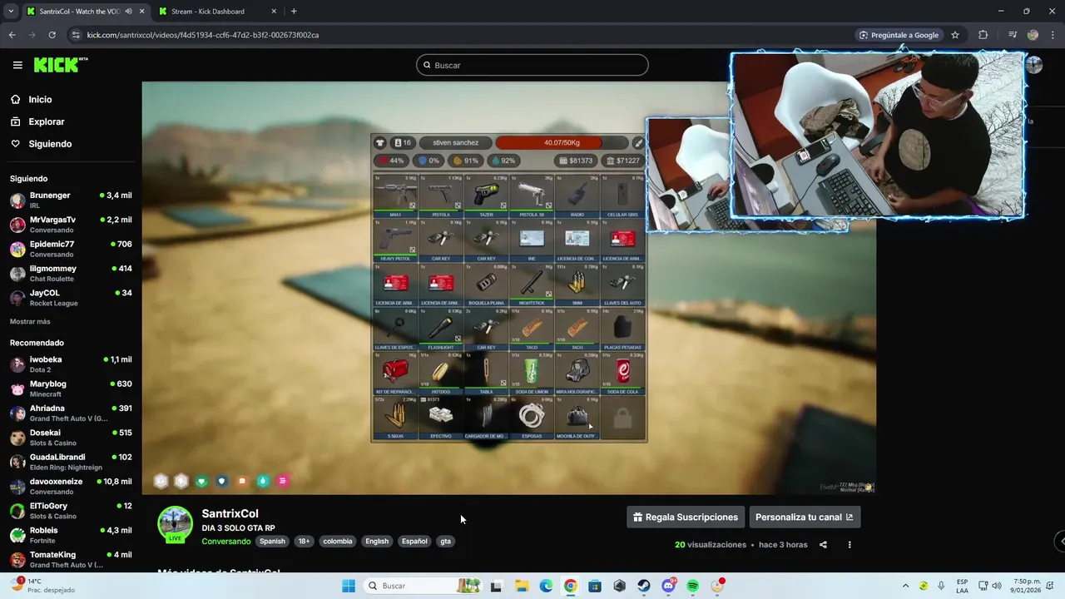The image size is (1065, 599).
Task: Click the locked inventory slot
Action: 622,418
